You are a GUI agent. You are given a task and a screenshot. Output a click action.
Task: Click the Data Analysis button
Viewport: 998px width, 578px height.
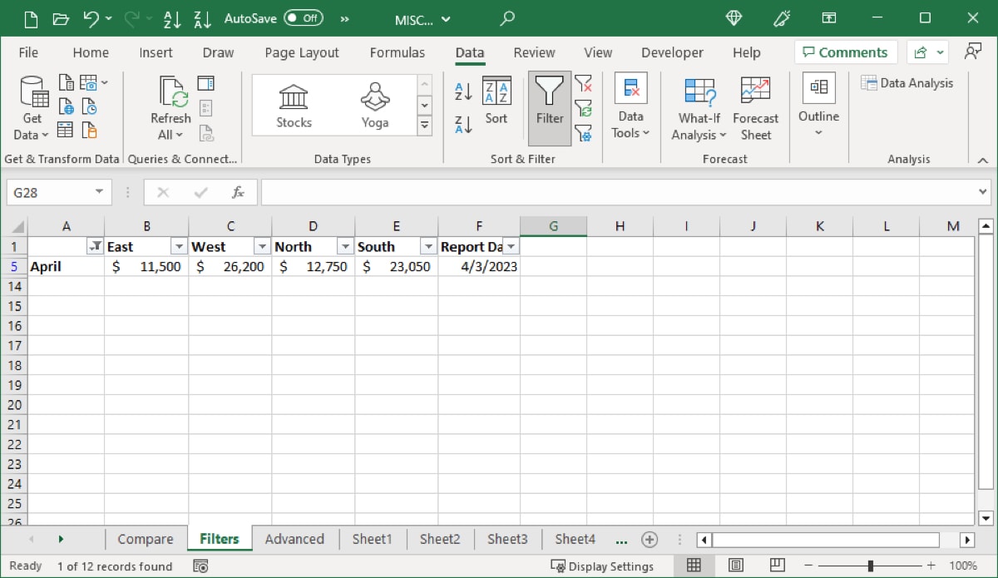pos(907,82)
